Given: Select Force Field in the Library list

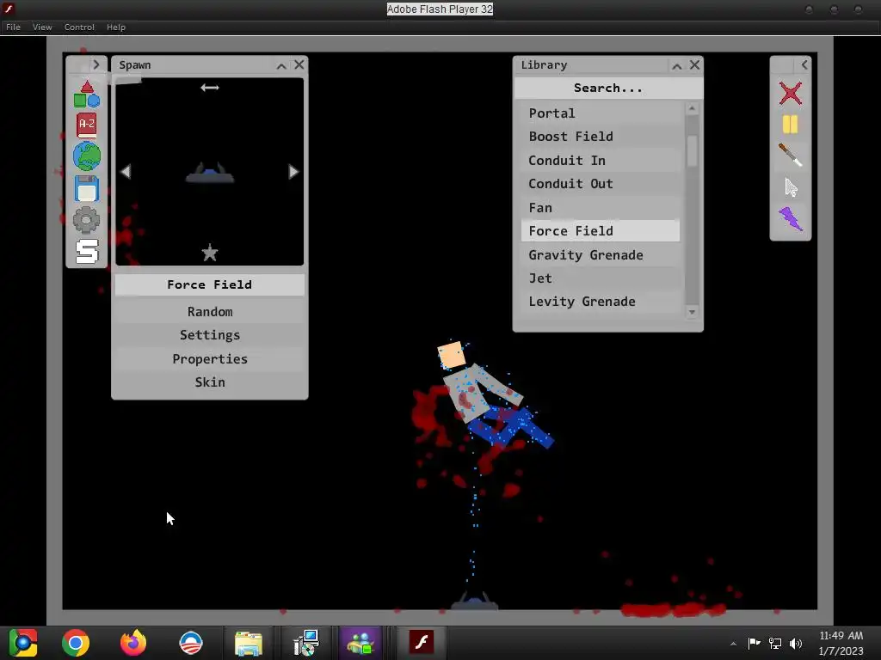Looking at the screenshot, I should point(601,230).
